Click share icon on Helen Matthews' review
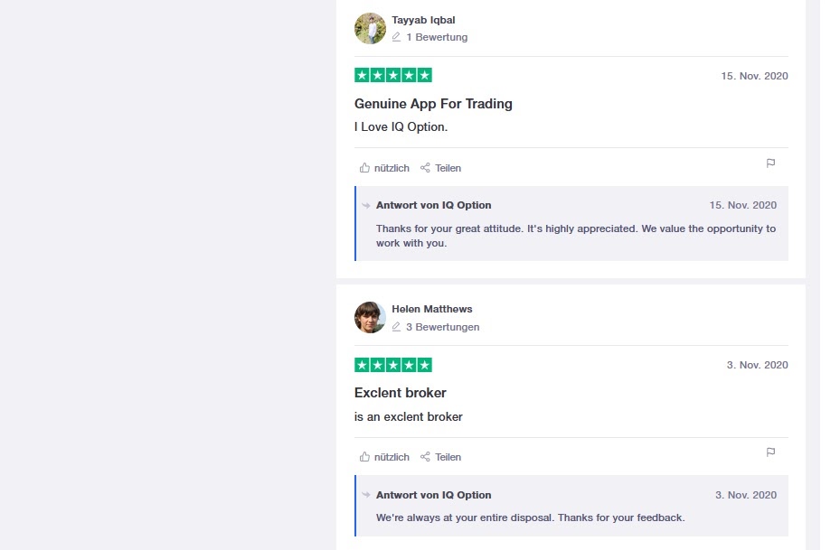840x550 pixels. [425, 457]
